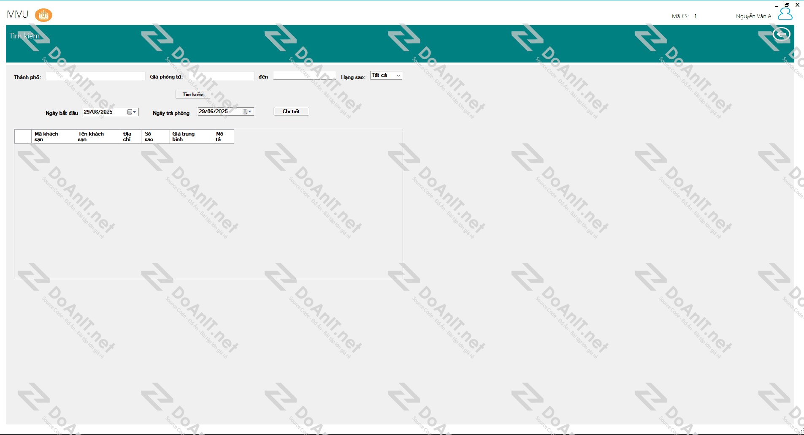Sort by Tên khách sạn column header
This screenshot has height=435, width=804.
coord(97,136)
